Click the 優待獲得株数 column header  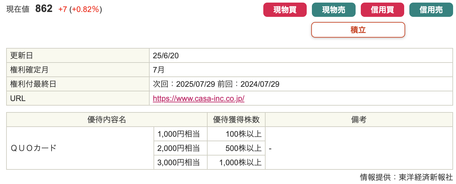coord(236,120)
